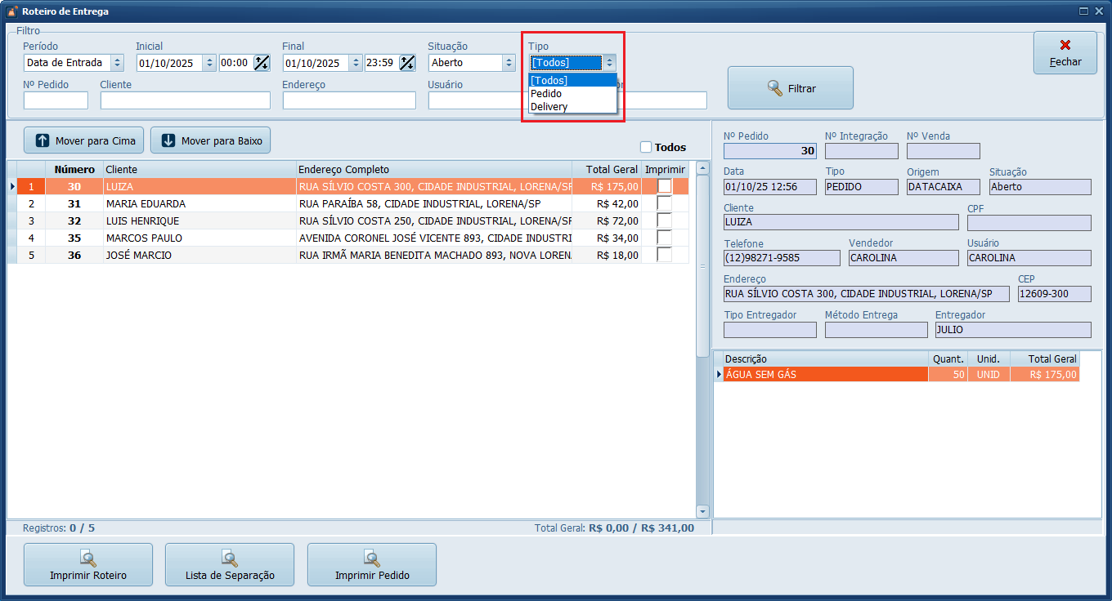Open Imprimir Roteiro print preview icon

point(88,559)
